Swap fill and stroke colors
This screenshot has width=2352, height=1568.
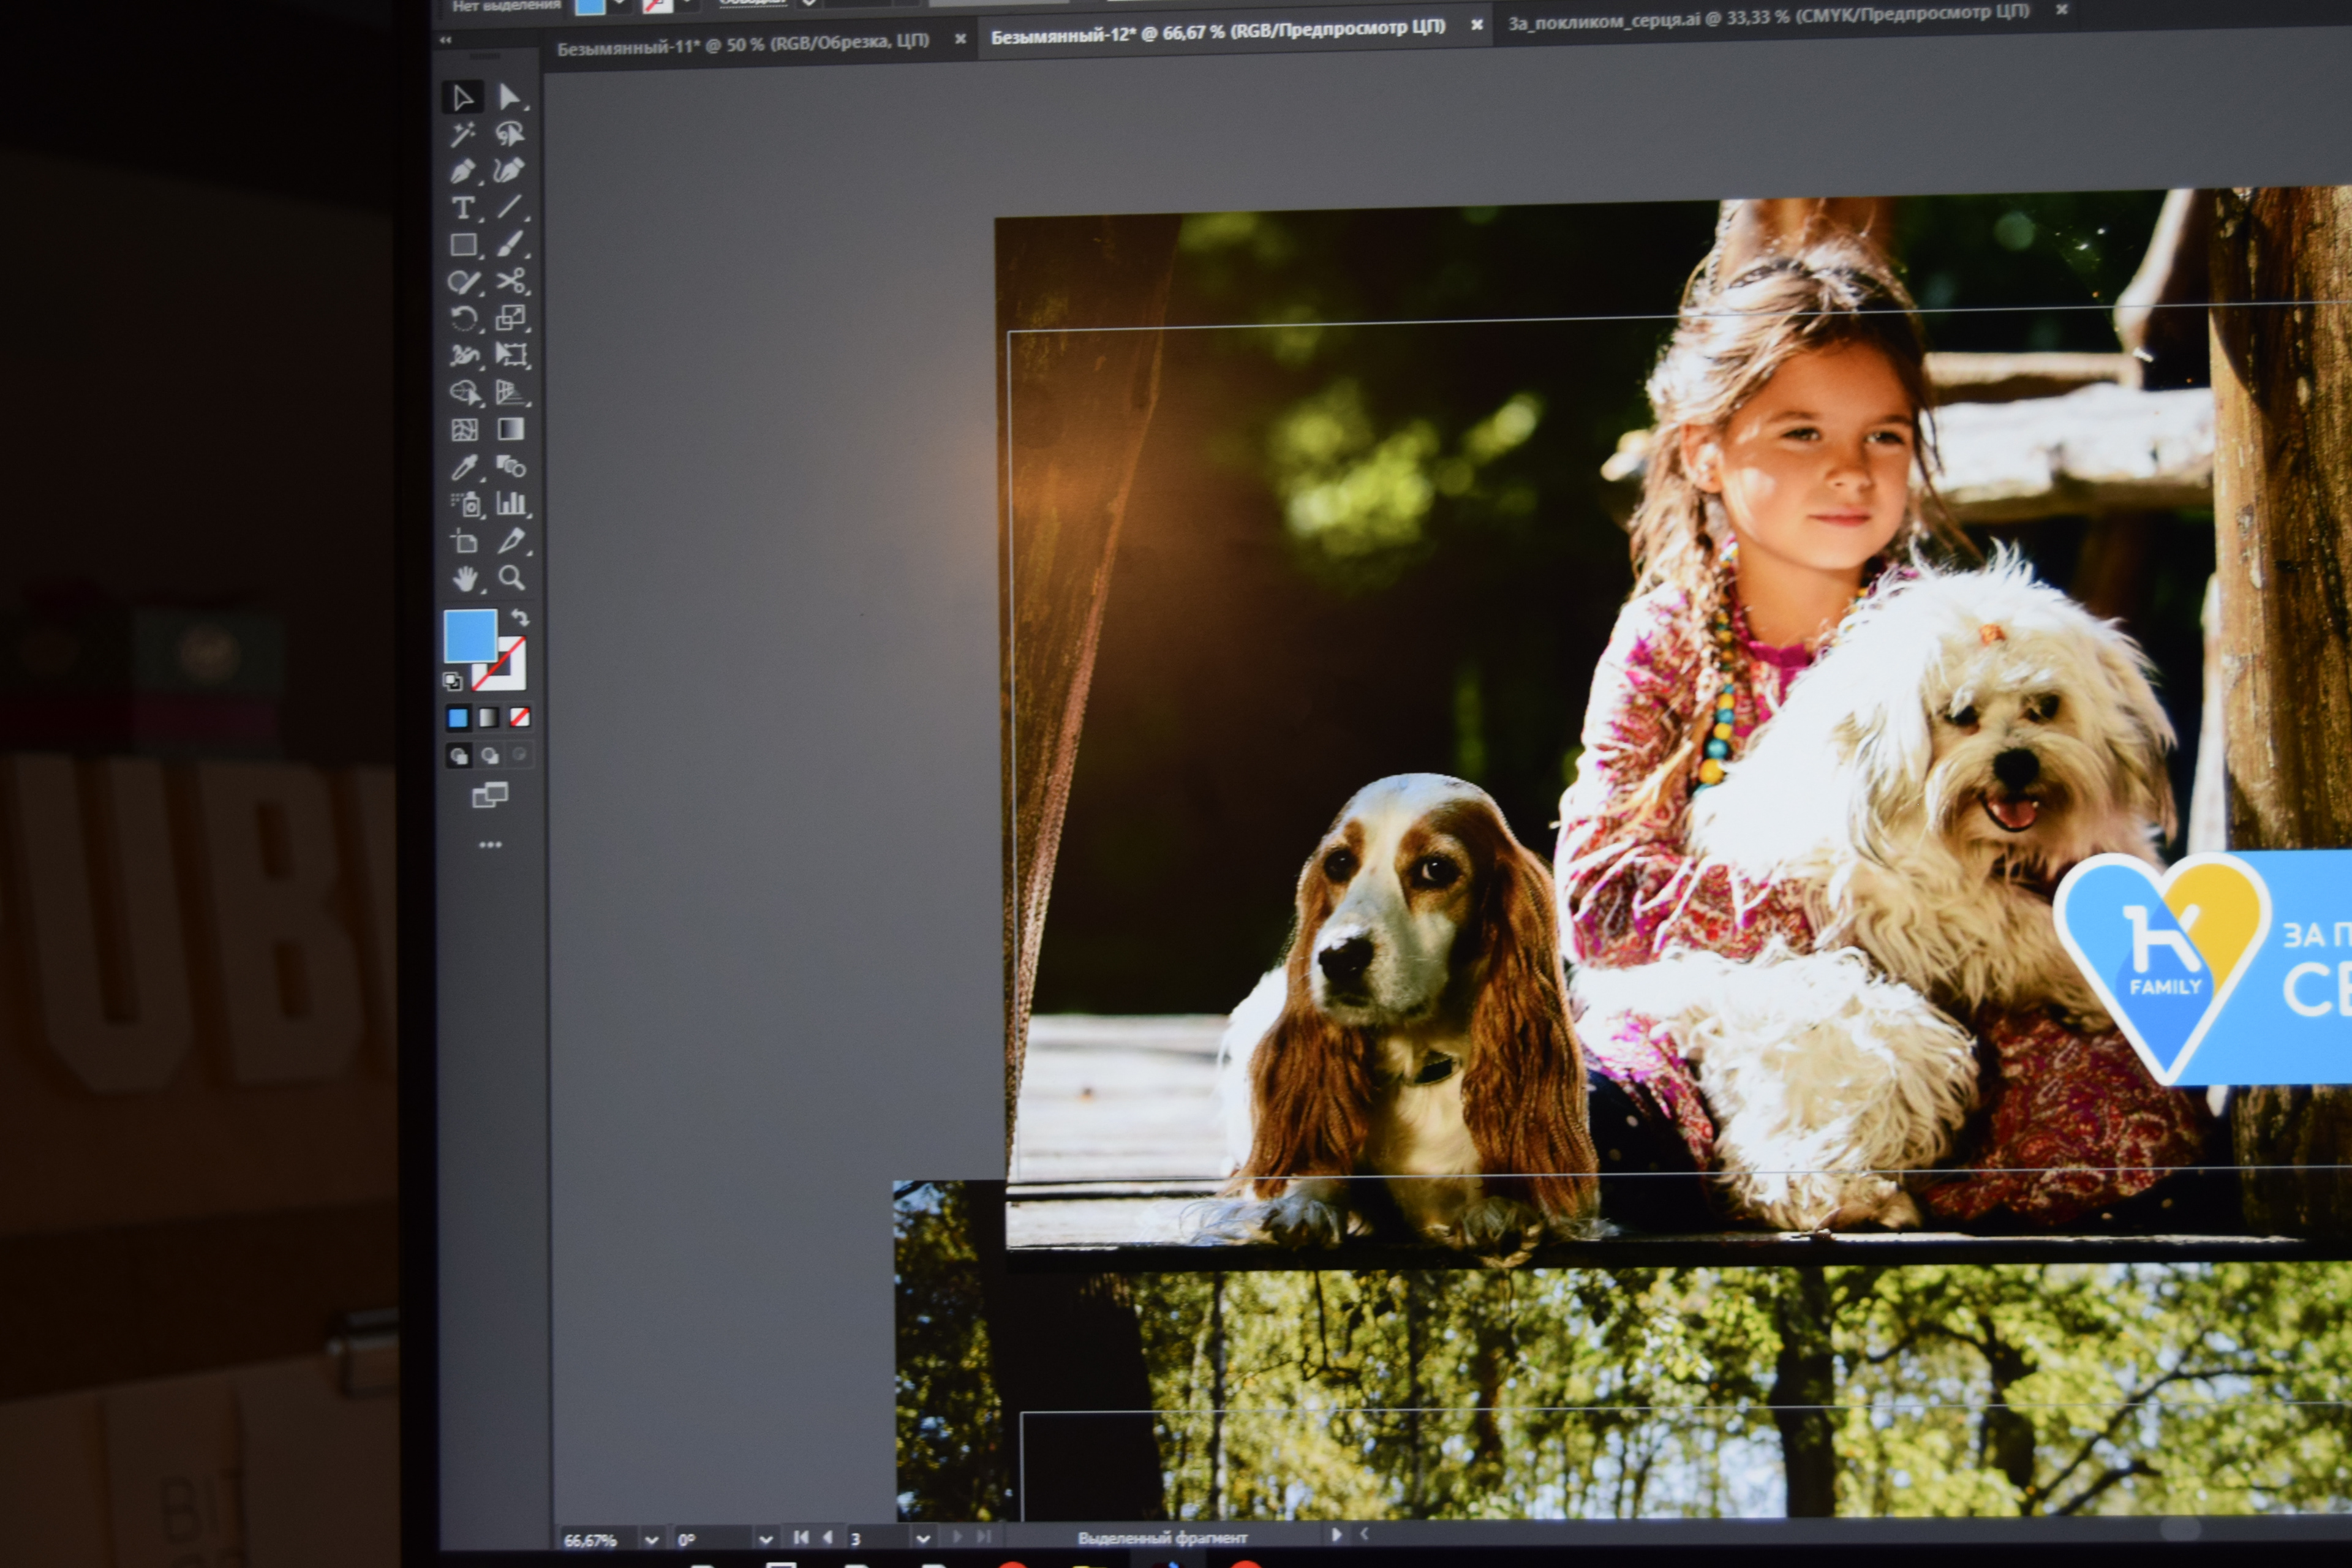click(520, 618)
